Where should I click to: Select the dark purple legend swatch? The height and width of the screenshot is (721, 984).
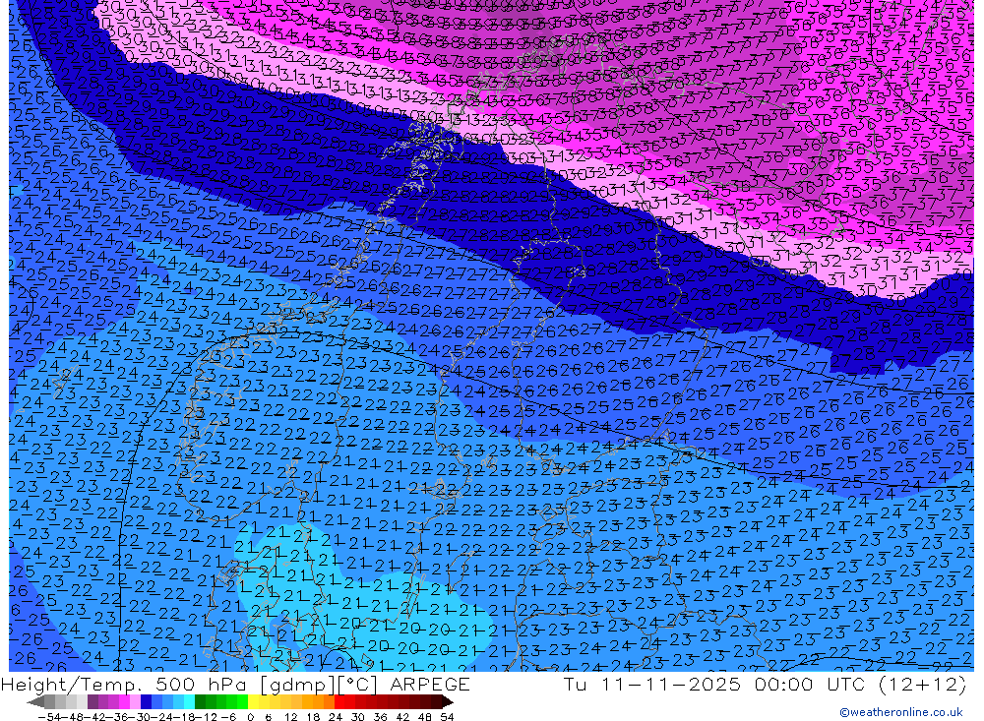click(x=92, y=702)
